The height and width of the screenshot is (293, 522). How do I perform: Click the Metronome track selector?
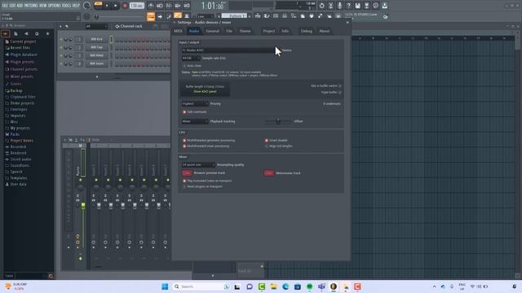[x=269, y=173]
